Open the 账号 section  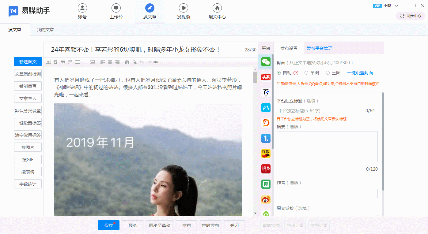[82, 12]
